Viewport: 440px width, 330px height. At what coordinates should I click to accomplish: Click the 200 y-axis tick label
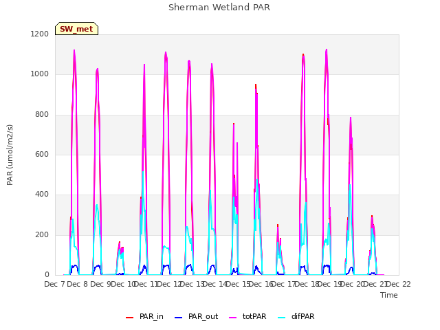tap(42, 234)
